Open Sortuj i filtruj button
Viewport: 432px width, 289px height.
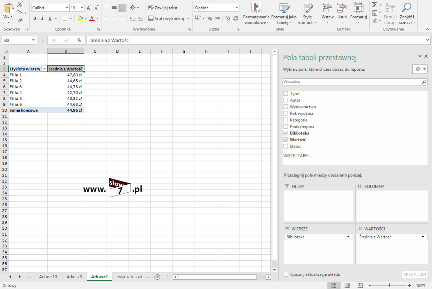coord(390,14)
